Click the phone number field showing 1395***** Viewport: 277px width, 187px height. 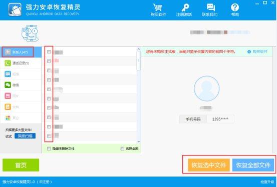click(x=220, y=119)
